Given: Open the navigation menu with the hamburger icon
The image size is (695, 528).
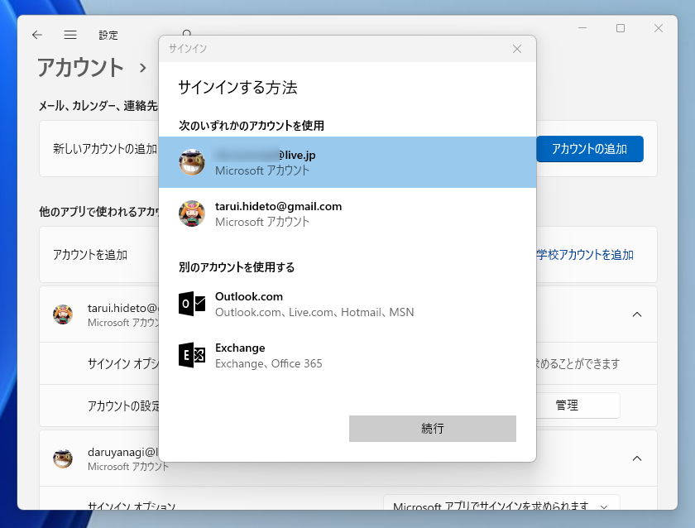Looking at the screenshot, I should tap(70, 35).
